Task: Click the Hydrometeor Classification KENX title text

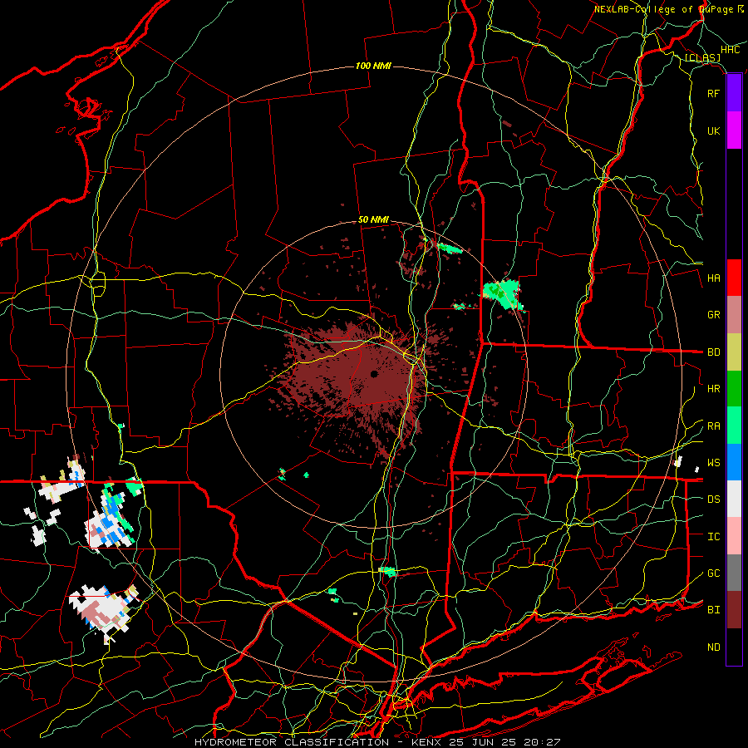Action: coord(376,742)
